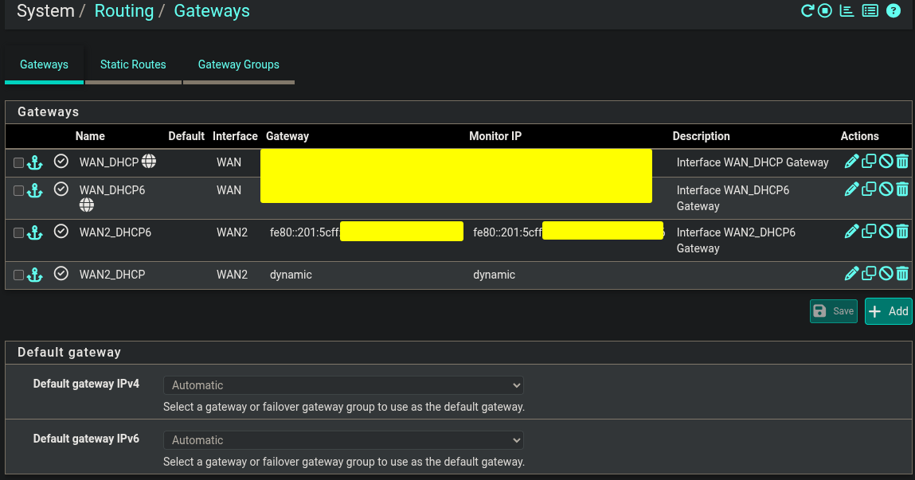Screen dimensions: 915x480
Task: Click the reload/restart service icon in header
Action: [807, 11]
